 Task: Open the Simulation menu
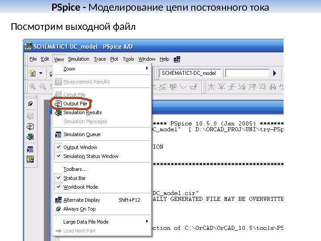tap(78, 59)
